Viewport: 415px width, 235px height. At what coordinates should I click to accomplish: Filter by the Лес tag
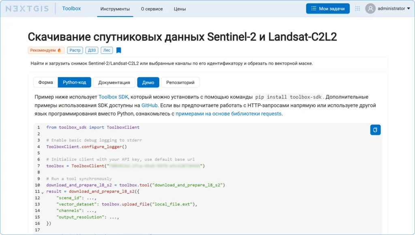click(x=107, y=50)
